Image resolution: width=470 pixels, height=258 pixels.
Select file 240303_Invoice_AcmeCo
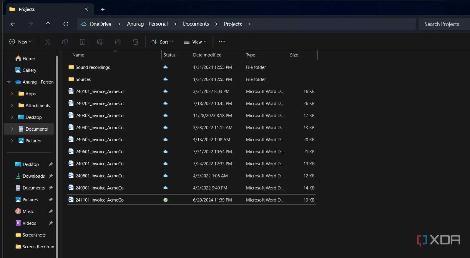191,115
